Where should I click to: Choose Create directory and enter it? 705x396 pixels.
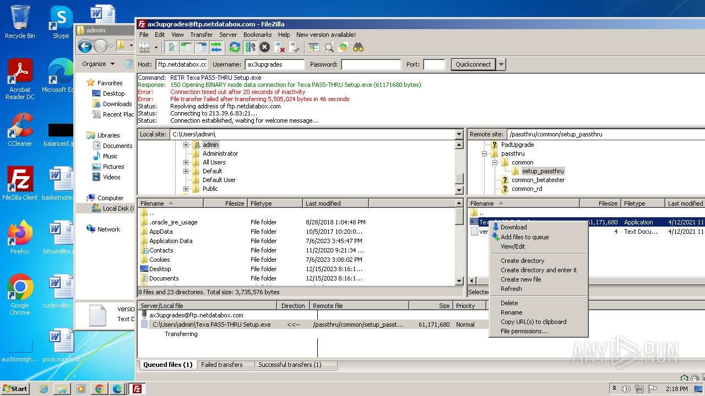click(x=539, y=270)
